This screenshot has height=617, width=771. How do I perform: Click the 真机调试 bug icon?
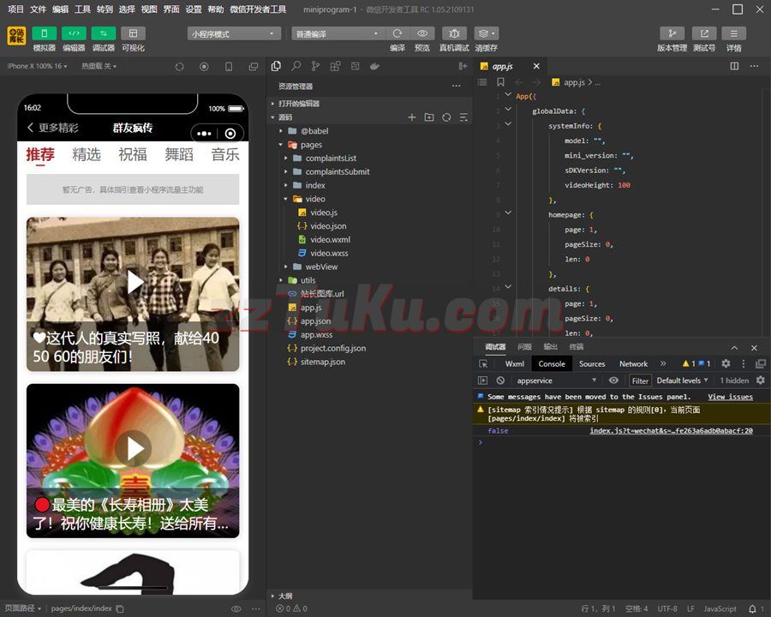454,33
